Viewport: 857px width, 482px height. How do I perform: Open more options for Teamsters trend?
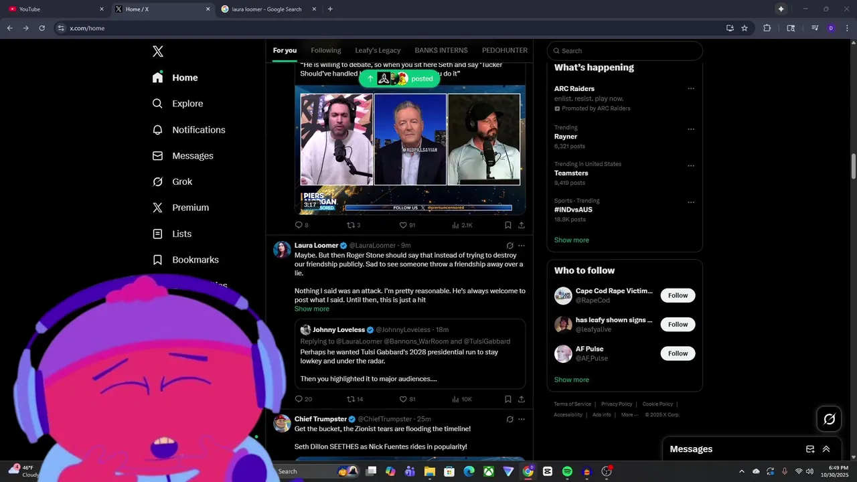691,165
